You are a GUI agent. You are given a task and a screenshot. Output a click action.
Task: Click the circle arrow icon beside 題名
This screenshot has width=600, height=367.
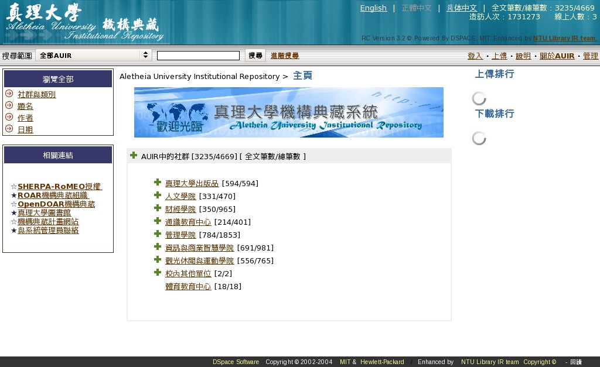click(9, 105)
